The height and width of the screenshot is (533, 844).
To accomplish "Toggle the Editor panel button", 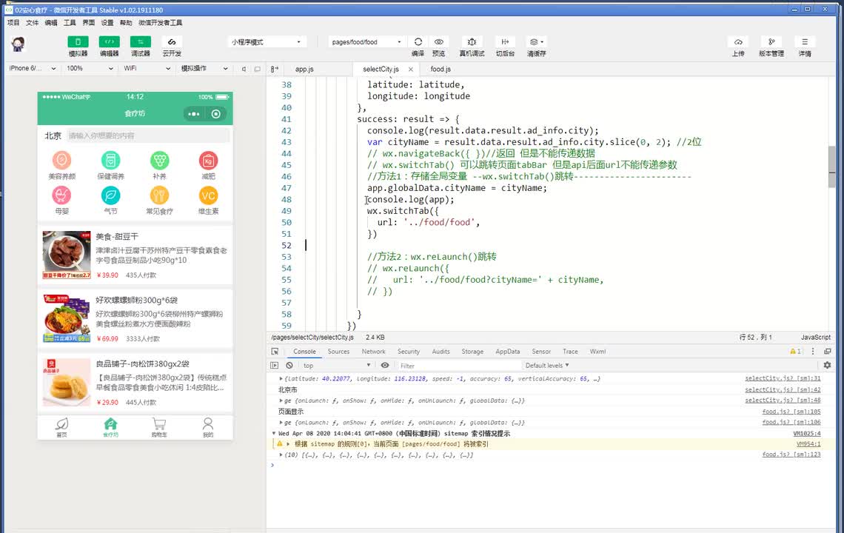I will [109, 42].
